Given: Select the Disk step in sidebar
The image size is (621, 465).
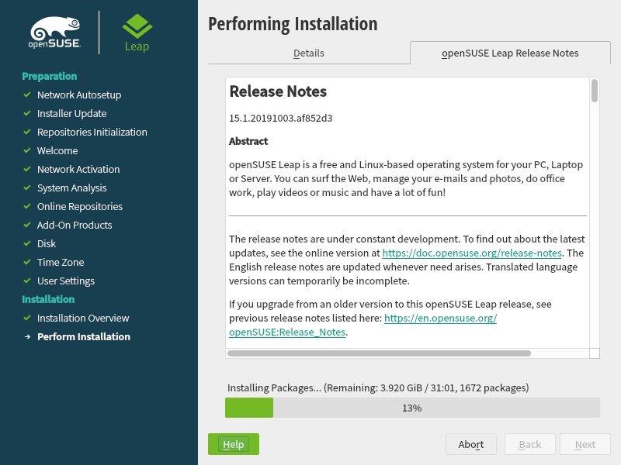Looking at the screenshot, I should pyautogui.click(x=47, y=243).
